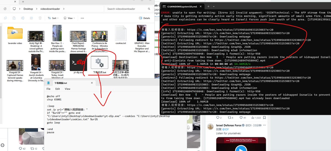Open the Sort dropdown in Explorer
The image size is (331, 151).
click(x=53, y=18)
